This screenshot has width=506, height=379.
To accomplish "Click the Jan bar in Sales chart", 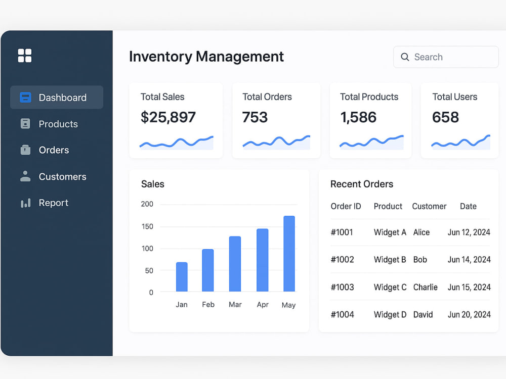I will (x=182, y=277).
